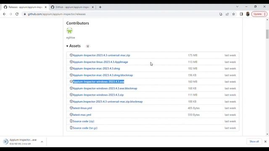Image resolution: width=269 pixels, height=151 pixels.
Task: Download universal-mac.zip.blockmap file
Action: pos(108,102)
